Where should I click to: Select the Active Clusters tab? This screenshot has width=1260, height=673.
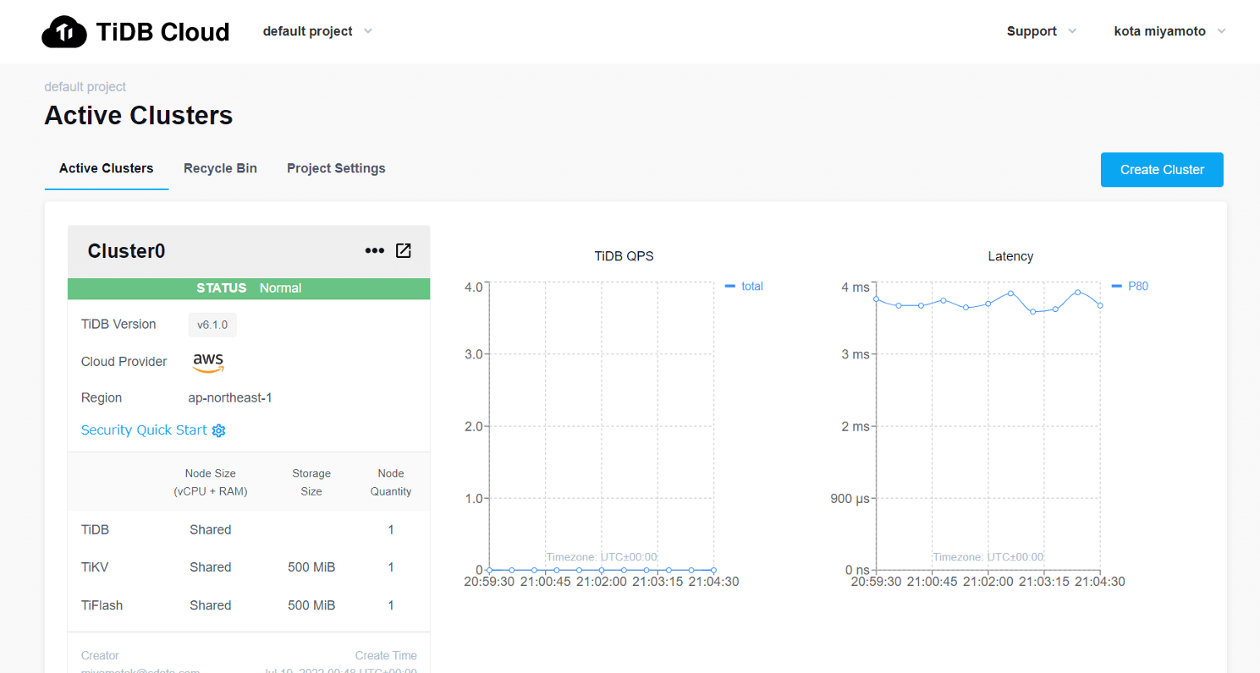(x=106, y=168)
